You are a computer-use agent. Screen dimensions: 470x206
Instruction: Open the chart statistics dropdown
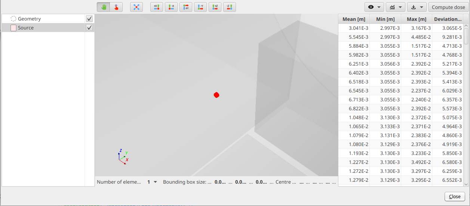pos(396,7)
